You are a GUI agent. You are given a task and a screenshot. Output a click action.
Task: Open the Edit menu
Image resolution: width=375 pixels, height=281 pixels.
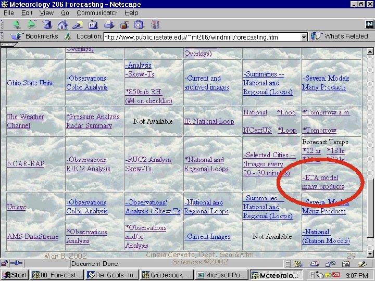pyautogui.click(x=27, y=13)
